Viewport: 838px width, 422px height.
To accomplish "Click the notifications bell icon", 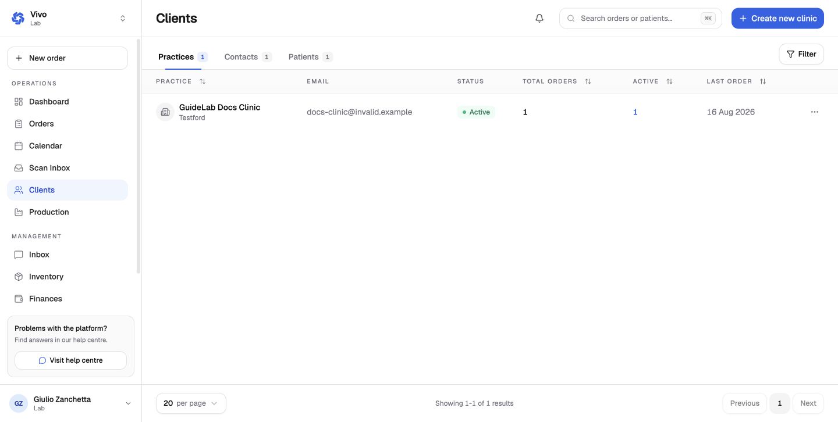I will pos(539,18).
